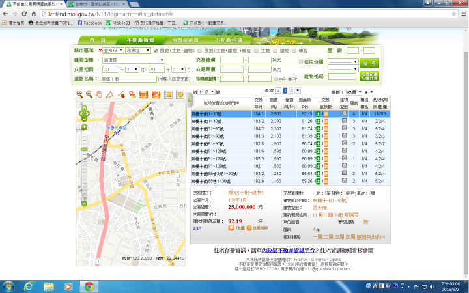469x293 pixels.
Task: Select the line distance measure tool
Action: tap(121, 94)
